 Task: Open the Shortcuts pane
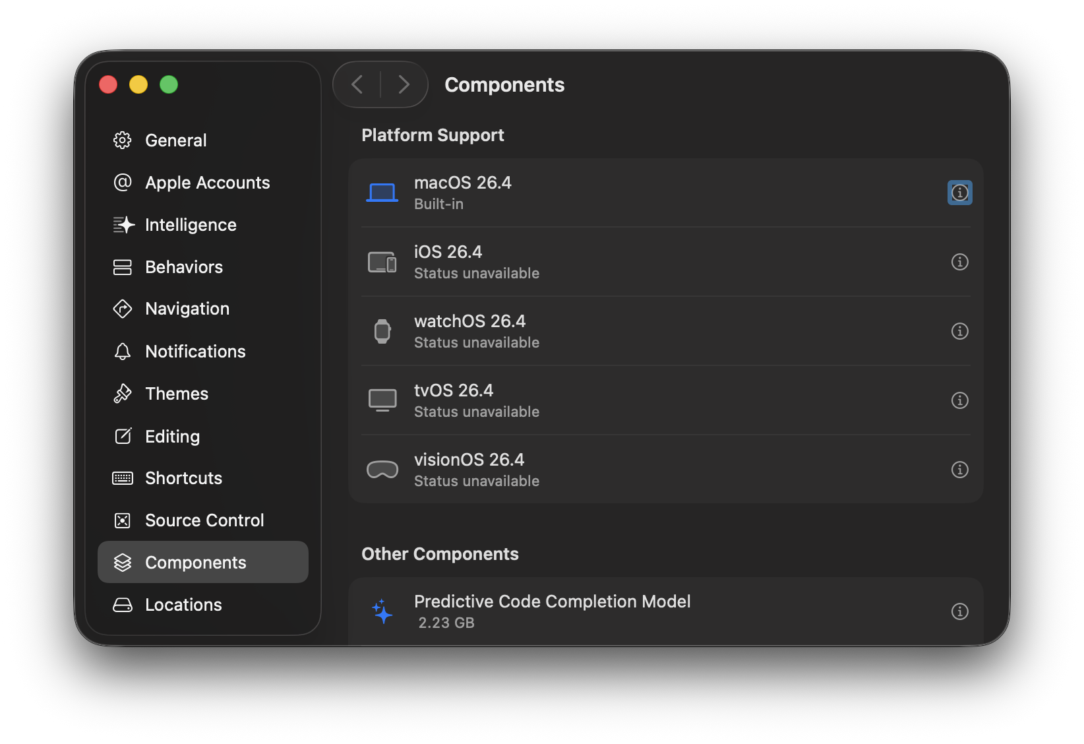(203, 478)
